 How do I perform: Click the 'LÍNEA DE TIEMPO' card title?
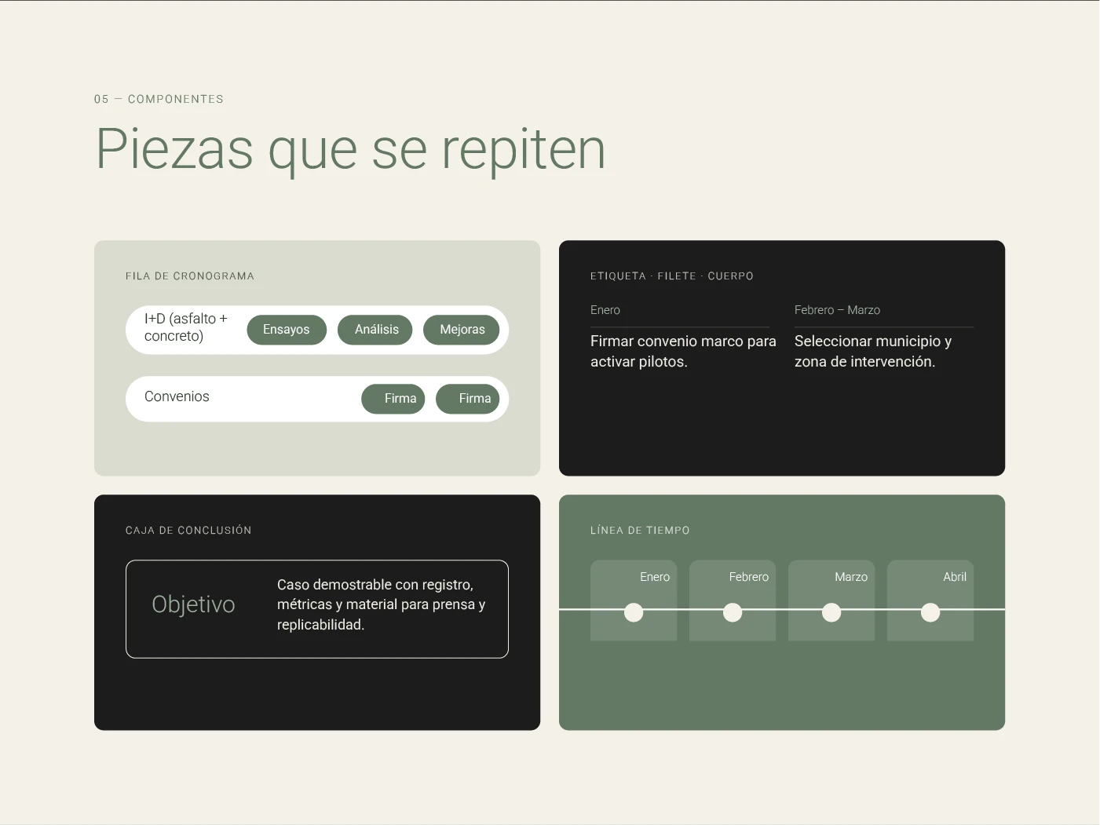[x=640, y=531]
